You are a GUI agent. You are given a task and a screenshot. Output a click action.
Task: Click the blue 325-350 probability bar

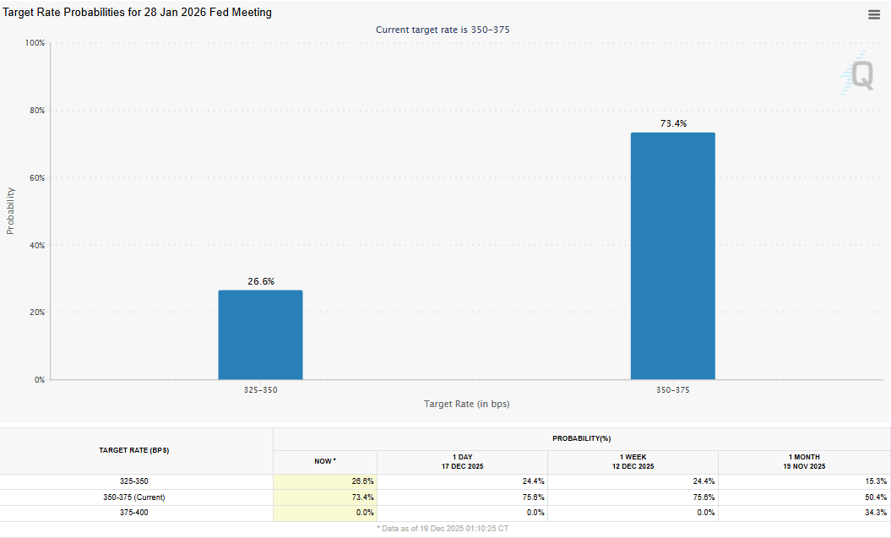point(260,334)
